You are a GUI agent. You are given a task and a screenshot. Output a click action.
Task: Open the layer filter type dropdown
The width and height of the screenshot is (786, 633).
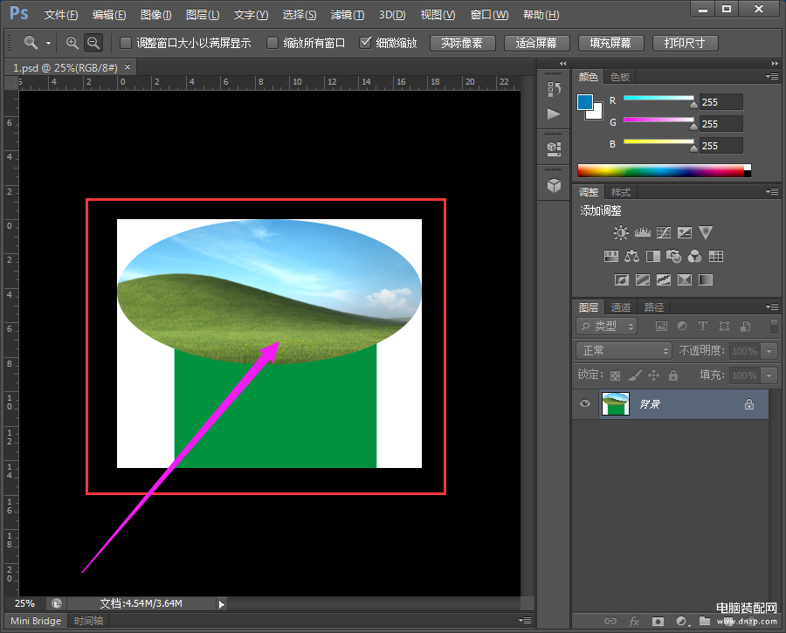point(607,327)
